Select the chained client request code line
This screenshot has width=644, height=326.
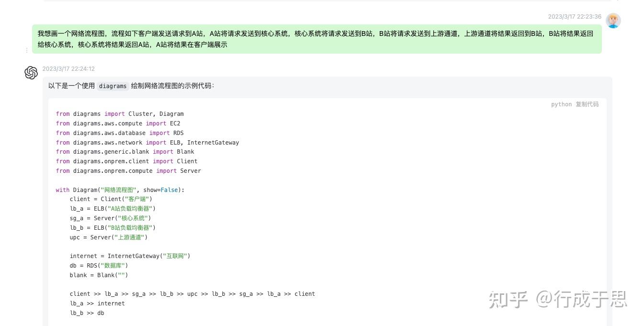coord(192,293)
